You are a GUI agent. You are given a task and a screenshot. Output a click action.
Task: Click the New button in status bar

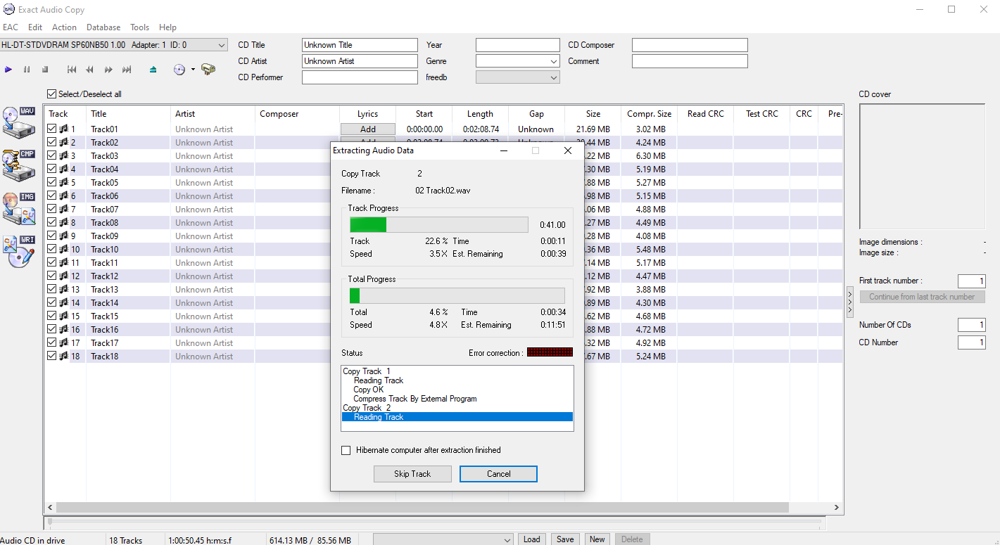click(x=597, y=539)
